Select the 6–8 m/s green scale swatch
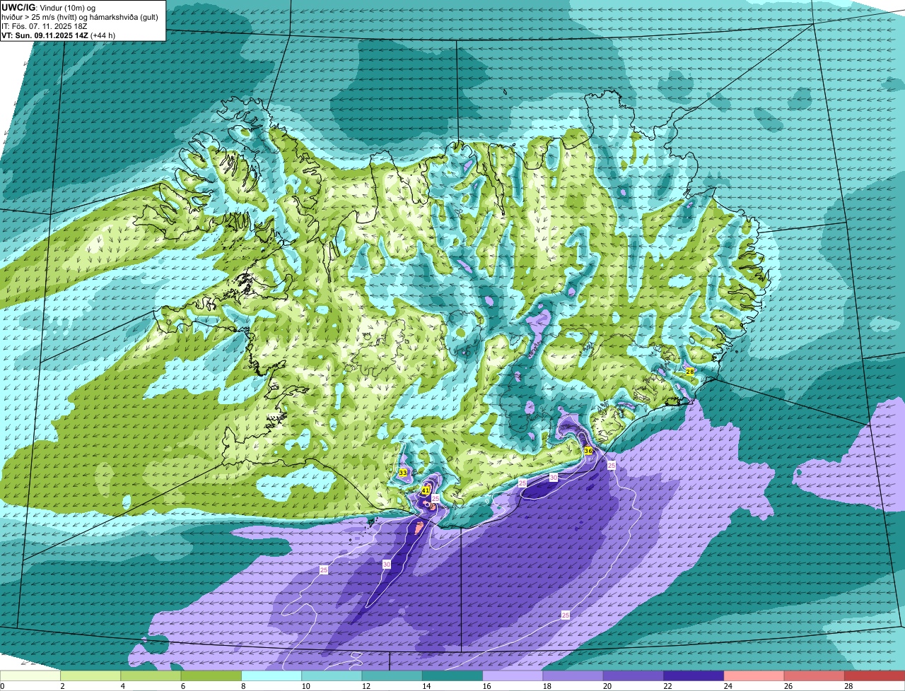The height and width of the screenshot is (691, 905). tap(211, 676)
